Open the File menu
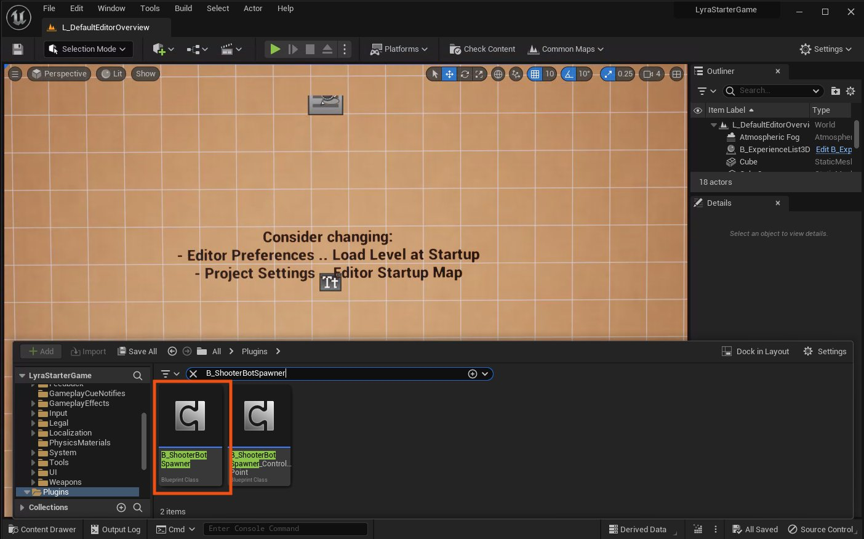The width and height of the screenshot is (864, 539). click(x=49, y=9)
